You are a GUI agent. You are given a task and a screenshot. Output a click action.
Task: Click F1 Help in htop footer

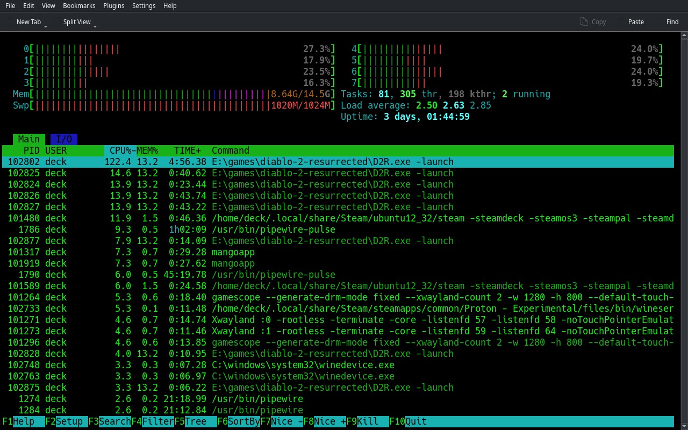click(x=24, y=421)
